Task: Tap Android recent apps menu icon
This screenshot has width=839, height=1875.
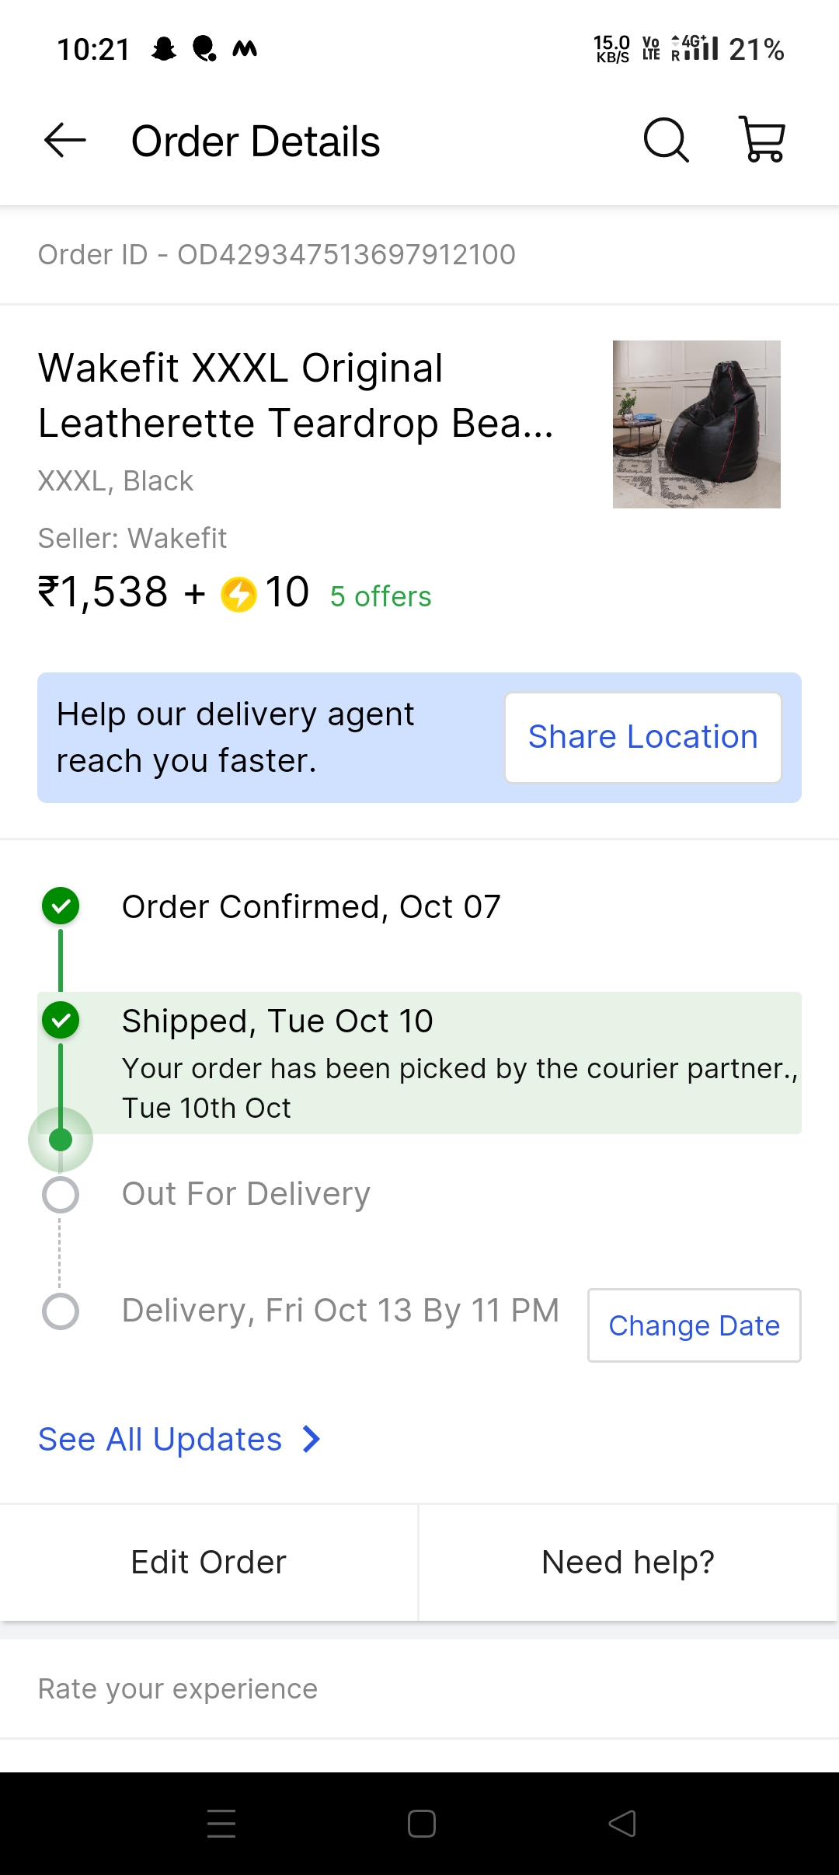Action: coord(221,1823)
